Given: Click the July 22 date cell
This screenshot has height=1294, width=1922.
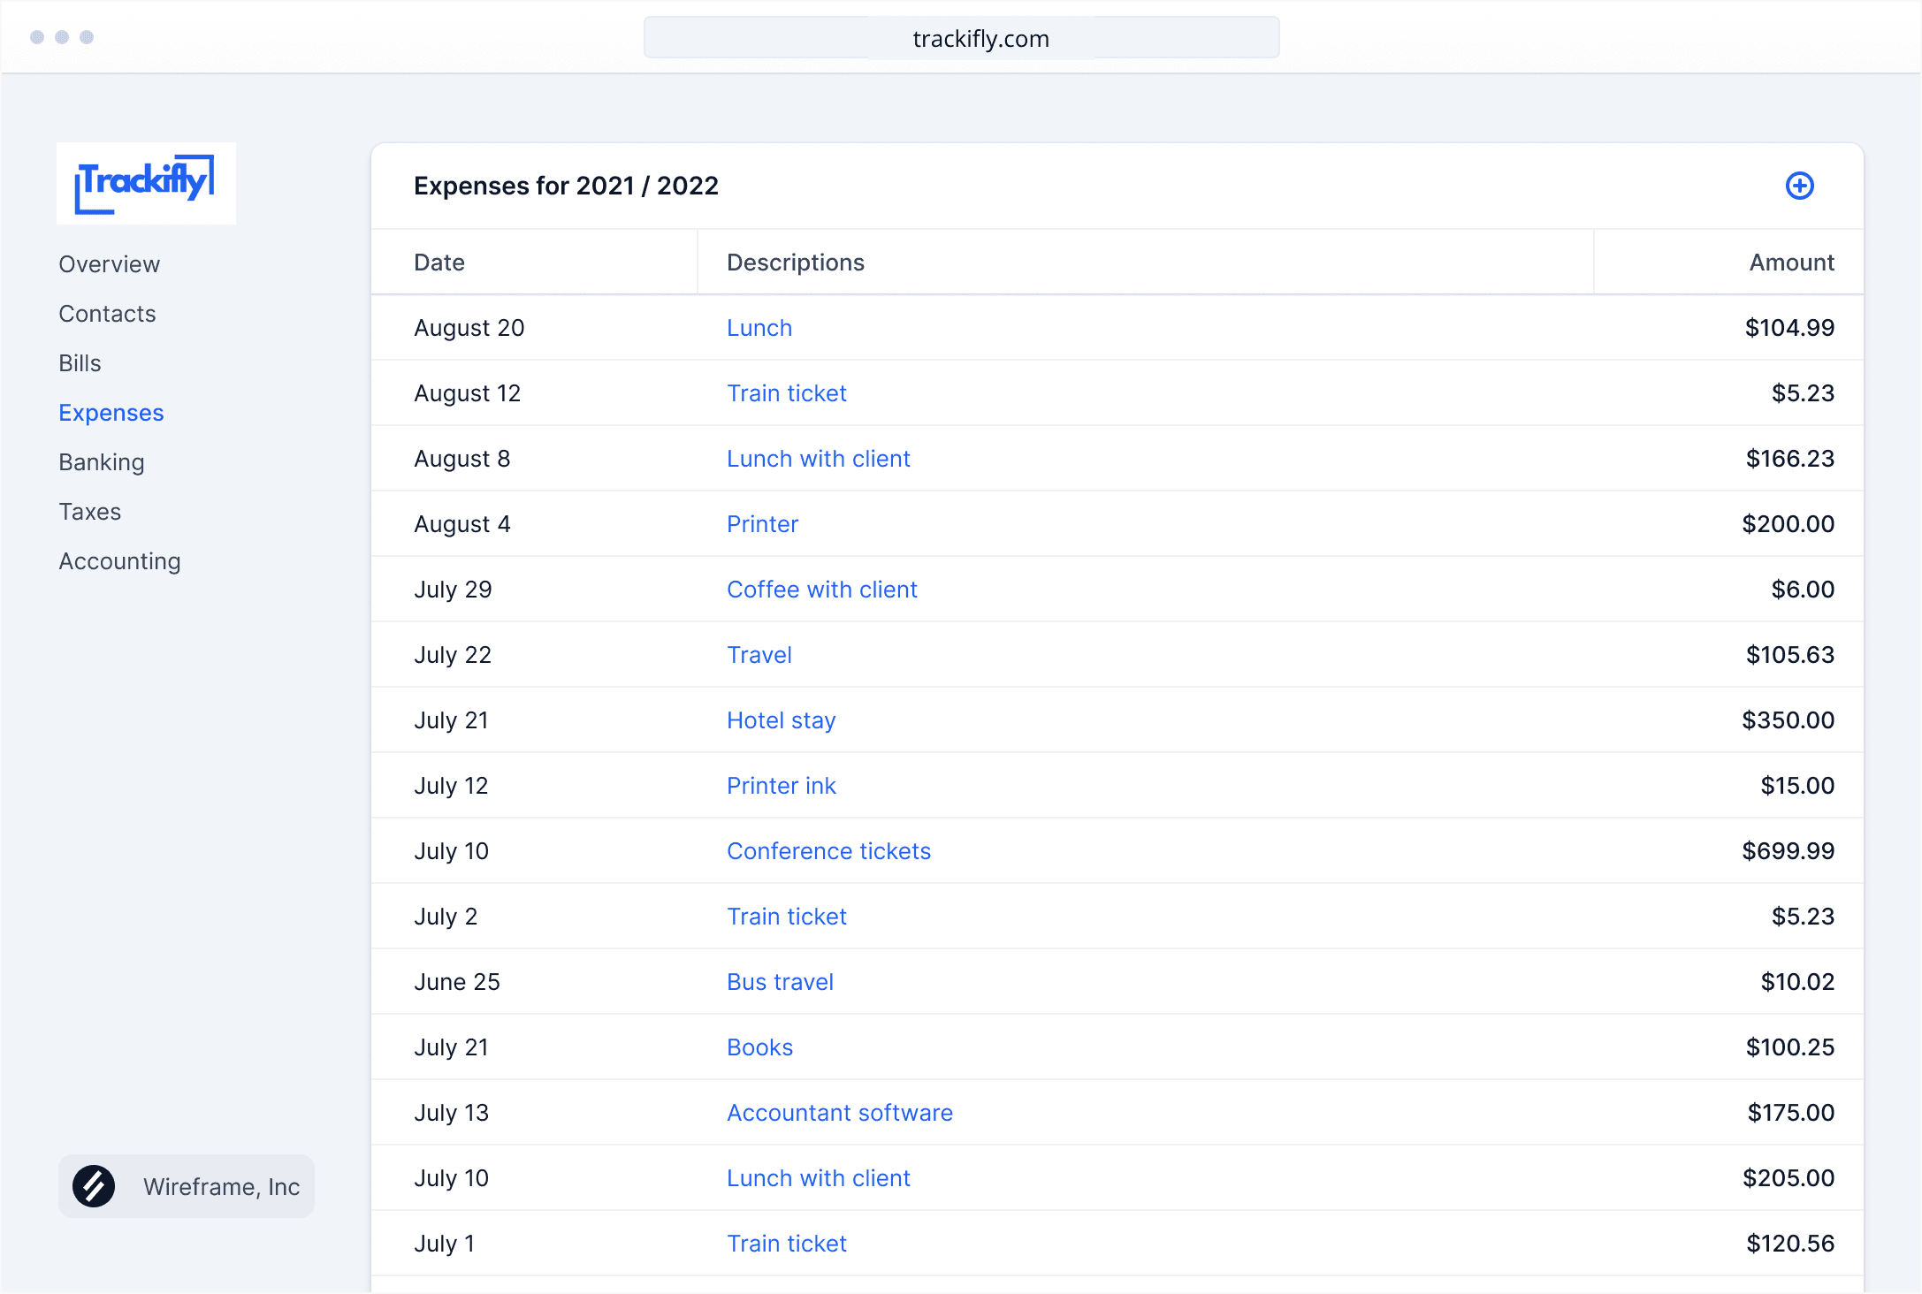Looking at the screenshot, I should point(453,655).
